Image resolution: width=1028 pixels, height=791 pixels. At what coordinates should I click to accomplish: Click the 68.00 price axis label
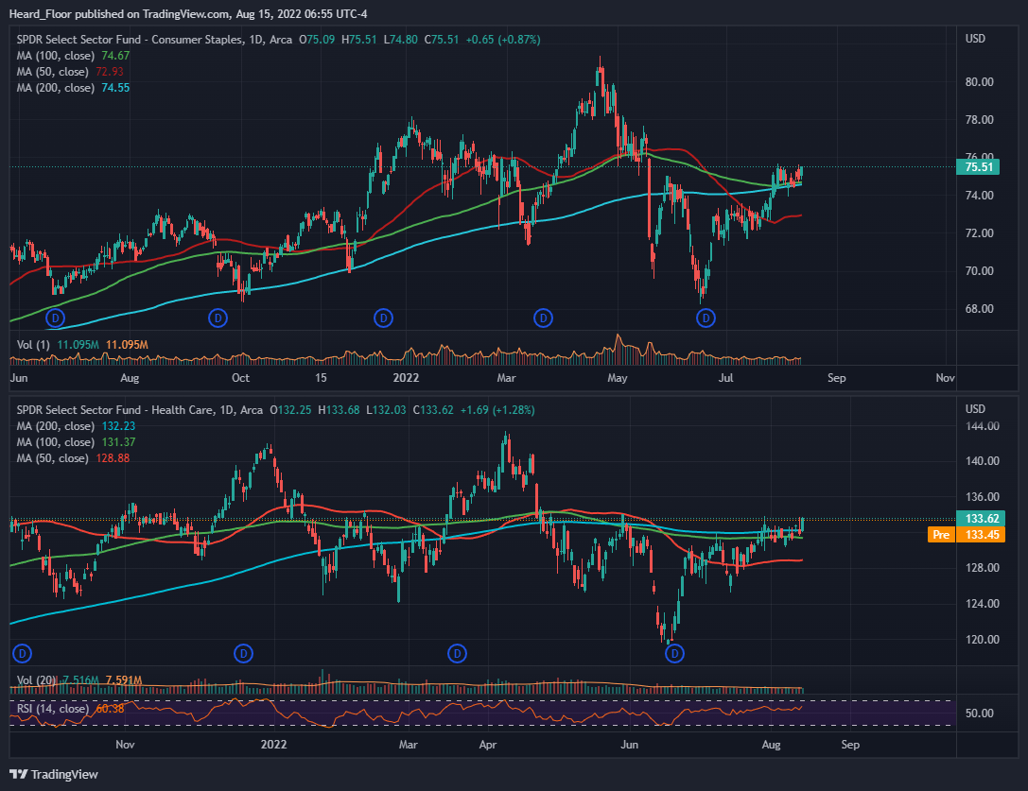click(980, 309)
